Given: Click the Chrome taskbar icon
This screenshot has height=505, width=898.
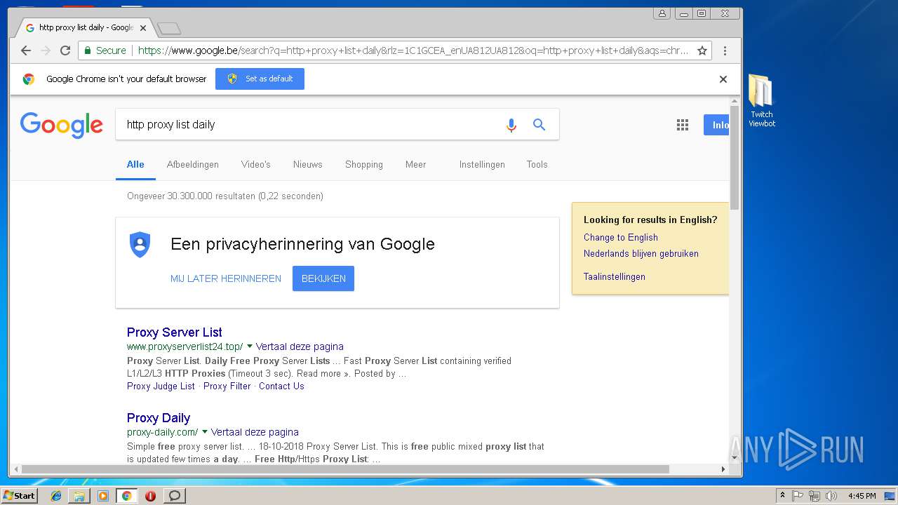Looking at the screenshot, I should 127,496.
